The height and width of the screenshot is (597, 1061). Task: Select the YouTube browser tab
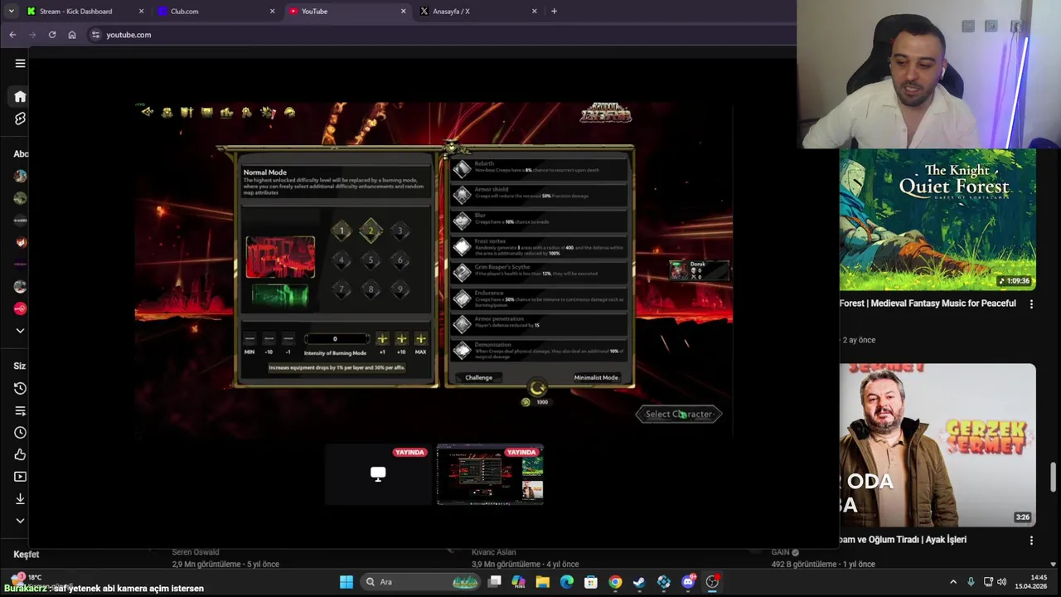click(x=347, y=12)
